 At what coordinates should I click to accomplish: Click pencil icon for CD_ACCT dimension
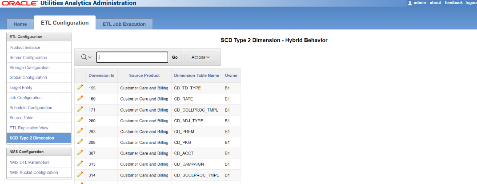click(x=80, y=153)
